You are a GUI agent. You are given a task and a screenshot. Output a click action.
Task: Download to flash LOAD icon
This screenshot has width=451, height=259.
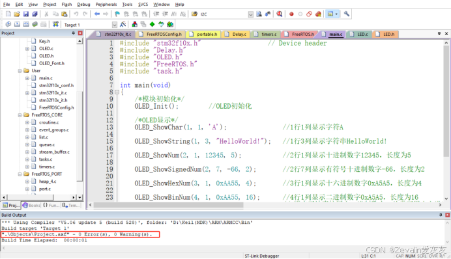pyautogui.click(x=55, y=25)
